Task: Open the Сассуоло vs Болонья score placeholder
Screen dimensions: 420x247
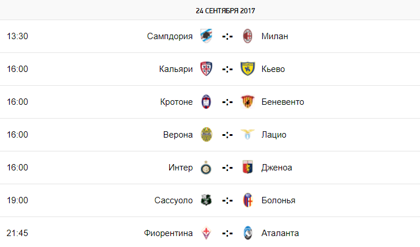Action: pyautogui.click(x=227, y=200)
